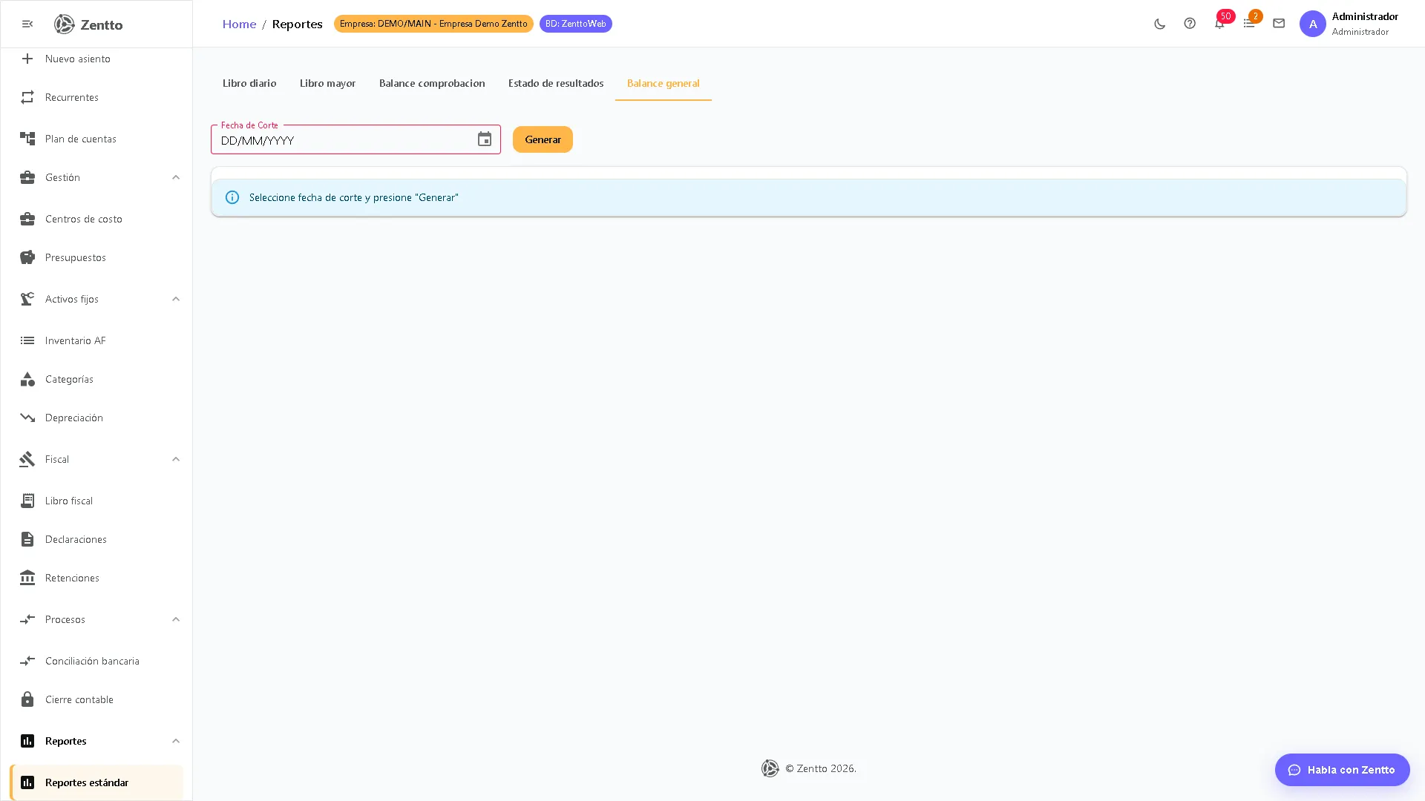This screenshot has width=1425, height=801.
Task: Collapse the sidebar with the menu icon
Action: coord(27,24)
